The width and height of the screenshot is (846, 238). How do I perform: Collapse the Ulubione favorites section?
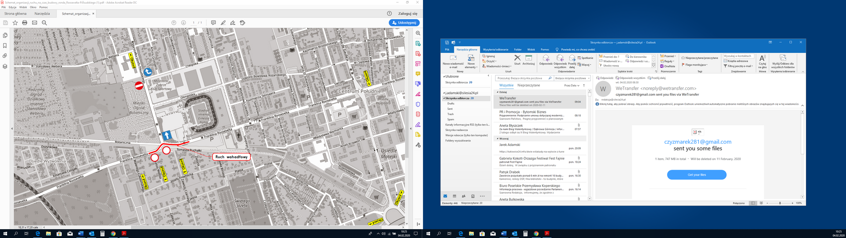pos(444,76)
